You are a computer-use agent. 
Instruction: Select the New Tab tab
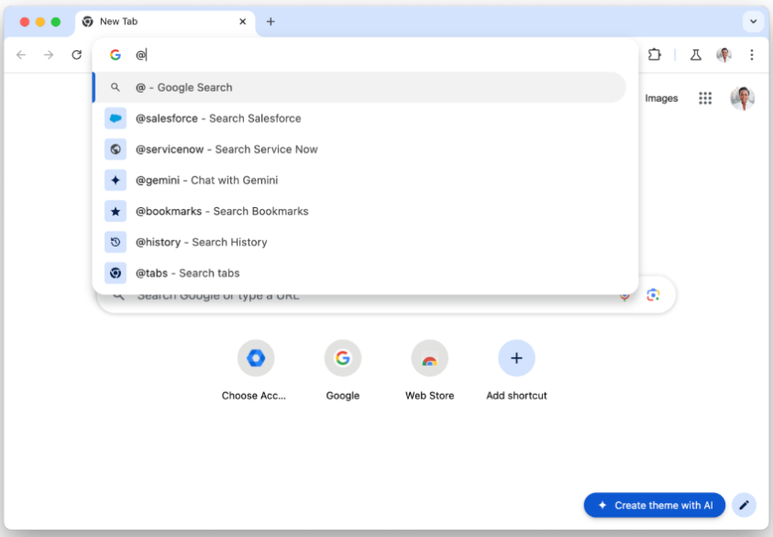[x=165, y=22]
